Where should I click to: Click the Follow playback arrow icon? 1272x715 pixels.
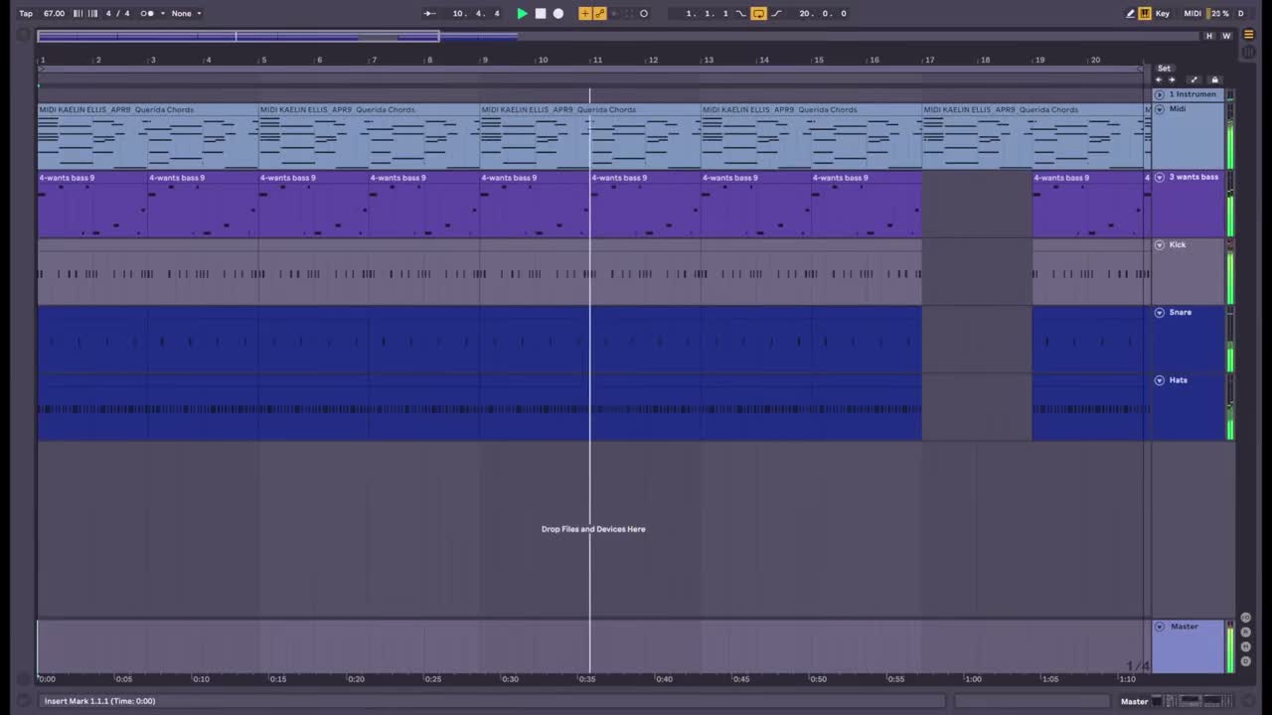429,13
